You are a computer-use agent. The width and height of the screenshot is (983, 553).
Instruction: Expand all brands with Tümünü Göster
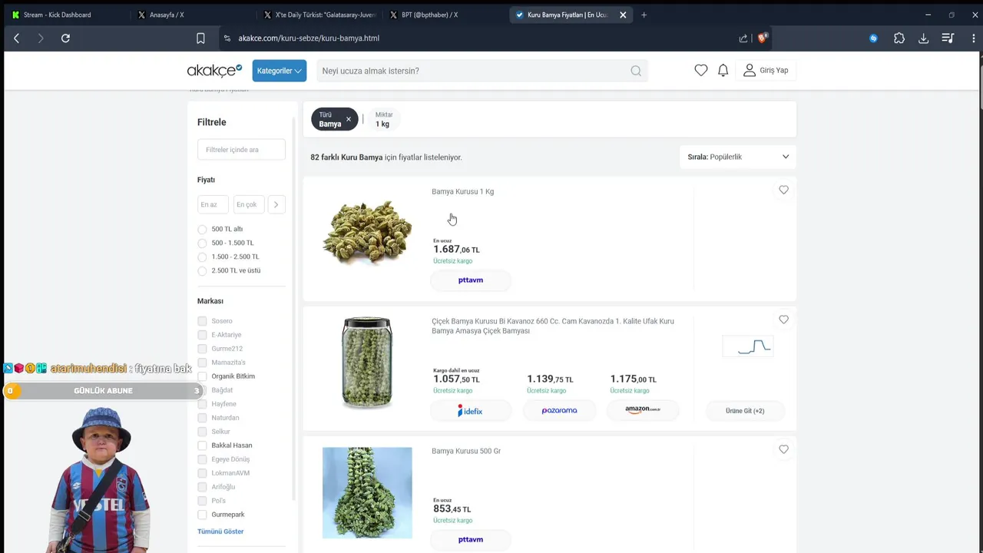click(x=220, y=531)
